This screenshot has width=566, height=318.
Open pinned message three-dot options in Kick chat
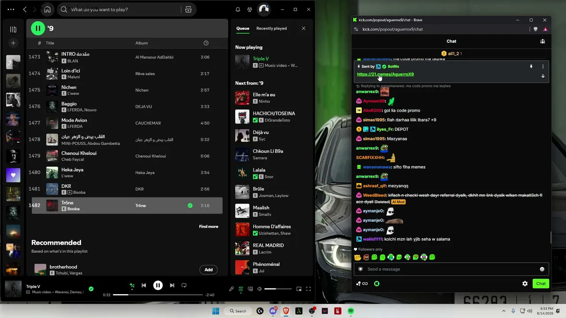click(543, 67)
